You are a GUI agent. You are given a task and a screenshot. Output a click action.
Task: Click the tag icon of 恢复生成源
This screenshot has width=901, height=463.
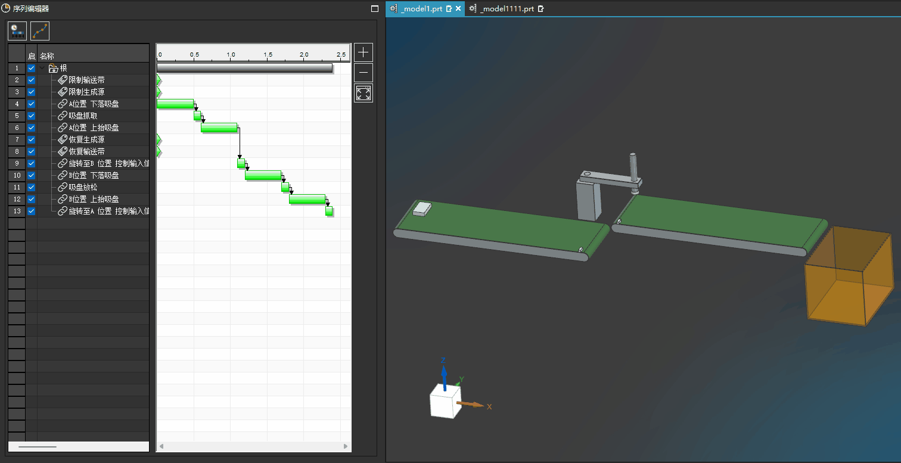(x=63, y=139)
